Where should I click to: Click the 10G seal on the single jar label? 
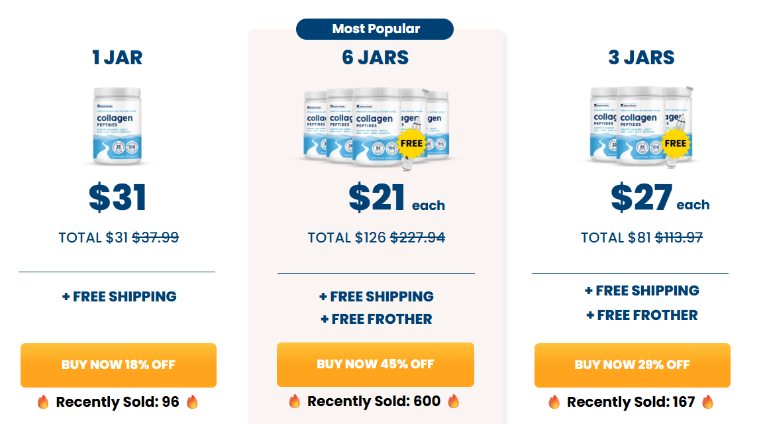click(132, 146)
